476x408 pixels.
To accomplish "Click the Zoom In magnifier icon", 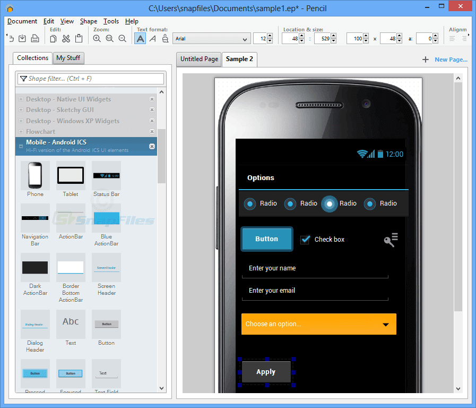I will (97, 38).
